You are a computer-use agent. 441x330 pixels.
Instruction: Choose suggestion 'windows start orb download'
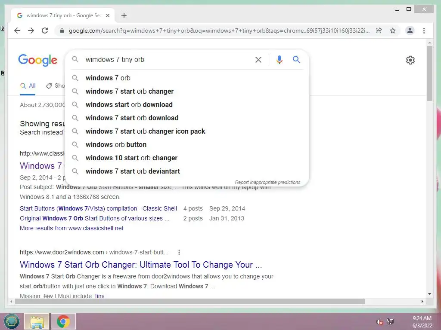click(187, 105)
